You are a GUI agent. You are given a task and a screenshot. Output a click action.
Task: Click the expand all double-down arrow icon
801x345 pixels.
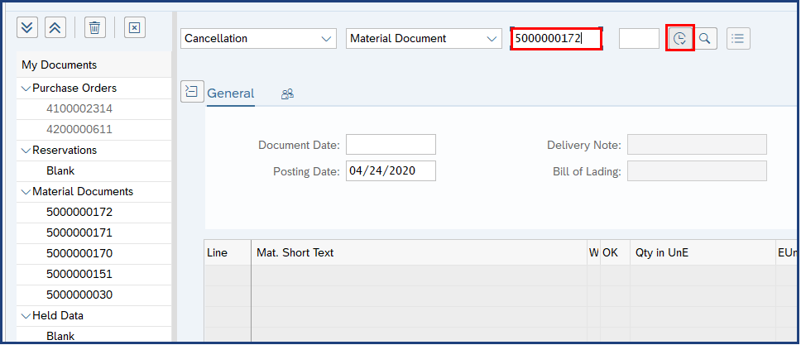[28, 27]
